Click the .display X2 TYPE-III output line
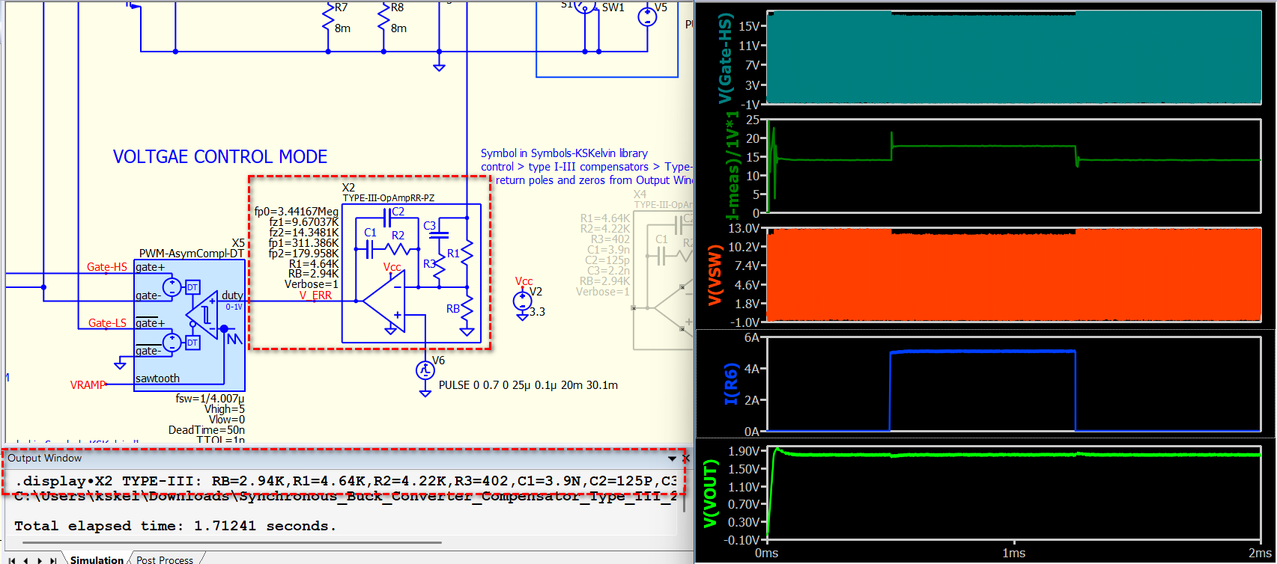Image resolution: width=1277 pixels, height=564 pixels. pos(345,481)
